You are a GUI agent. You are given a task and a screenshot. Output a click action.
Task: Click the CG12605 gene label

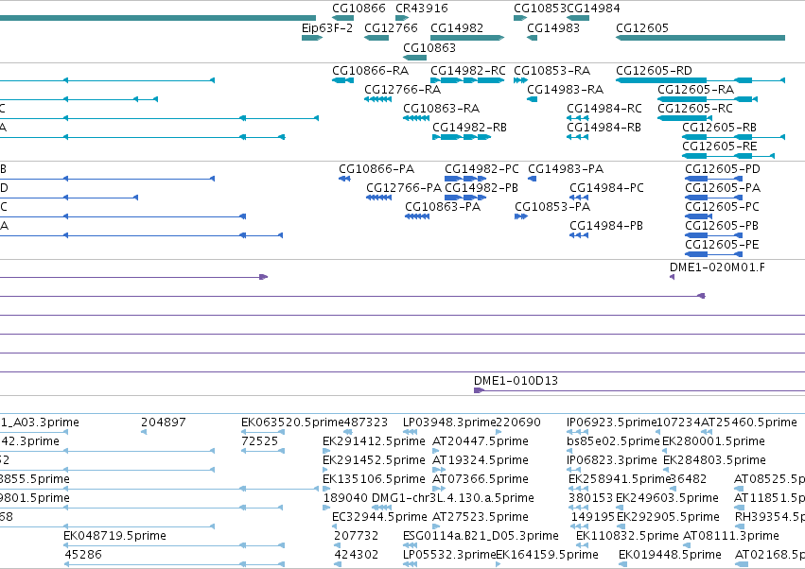tap(642, 28)
